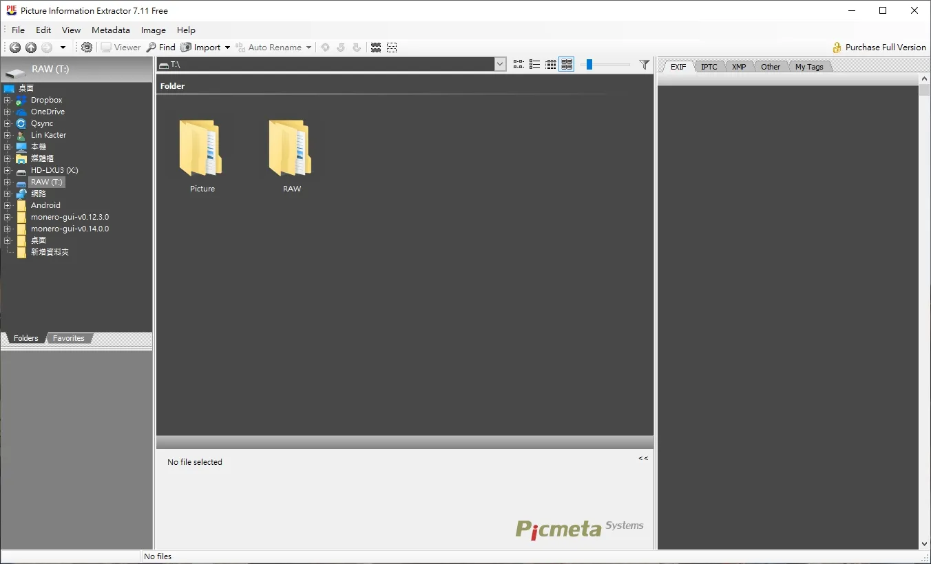Open the Favorites tab

[x=69, y=338]
